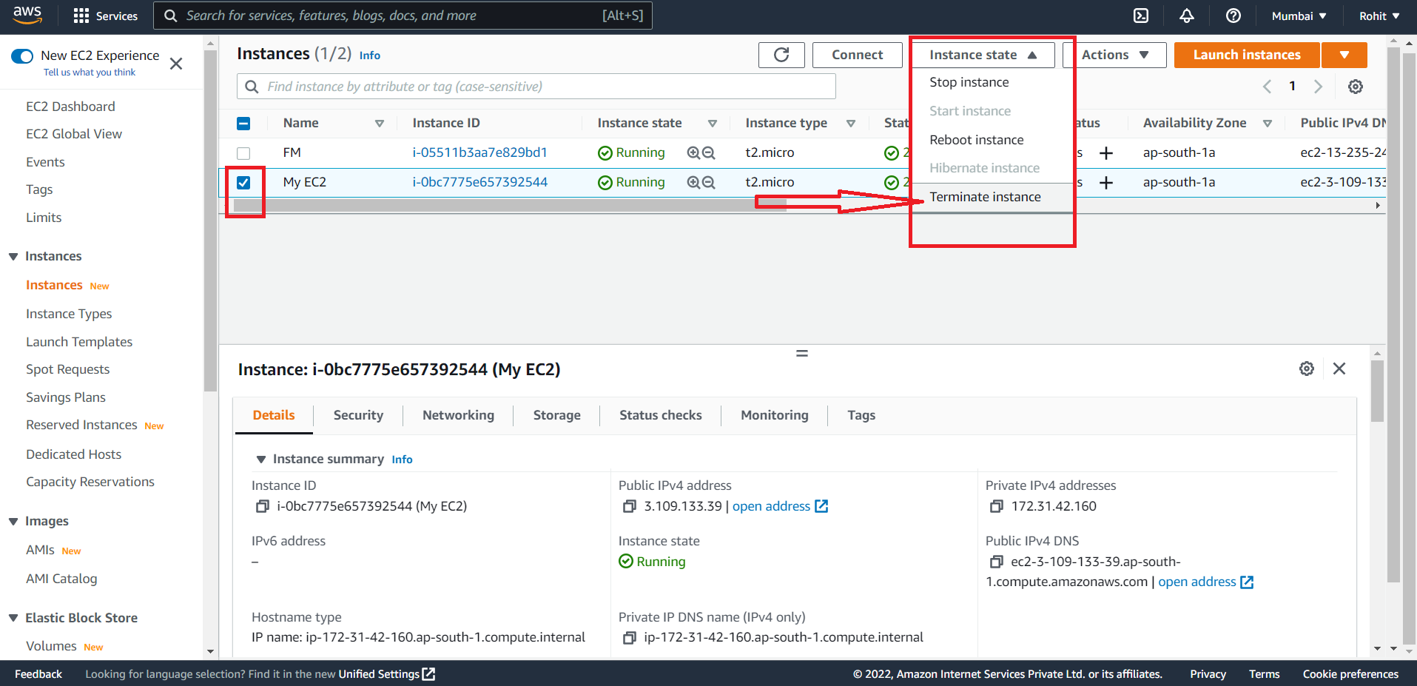Open Spot Requests in sidebar

click(68, 369)
